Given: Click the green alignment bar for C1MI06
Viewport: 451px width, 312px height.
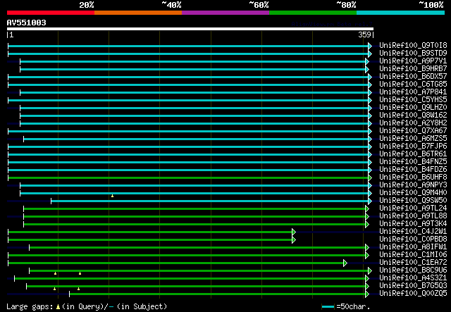Looking at the screenshot, I should [x=187, y=256].
